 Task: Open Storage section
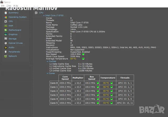[x=13, y=39]
